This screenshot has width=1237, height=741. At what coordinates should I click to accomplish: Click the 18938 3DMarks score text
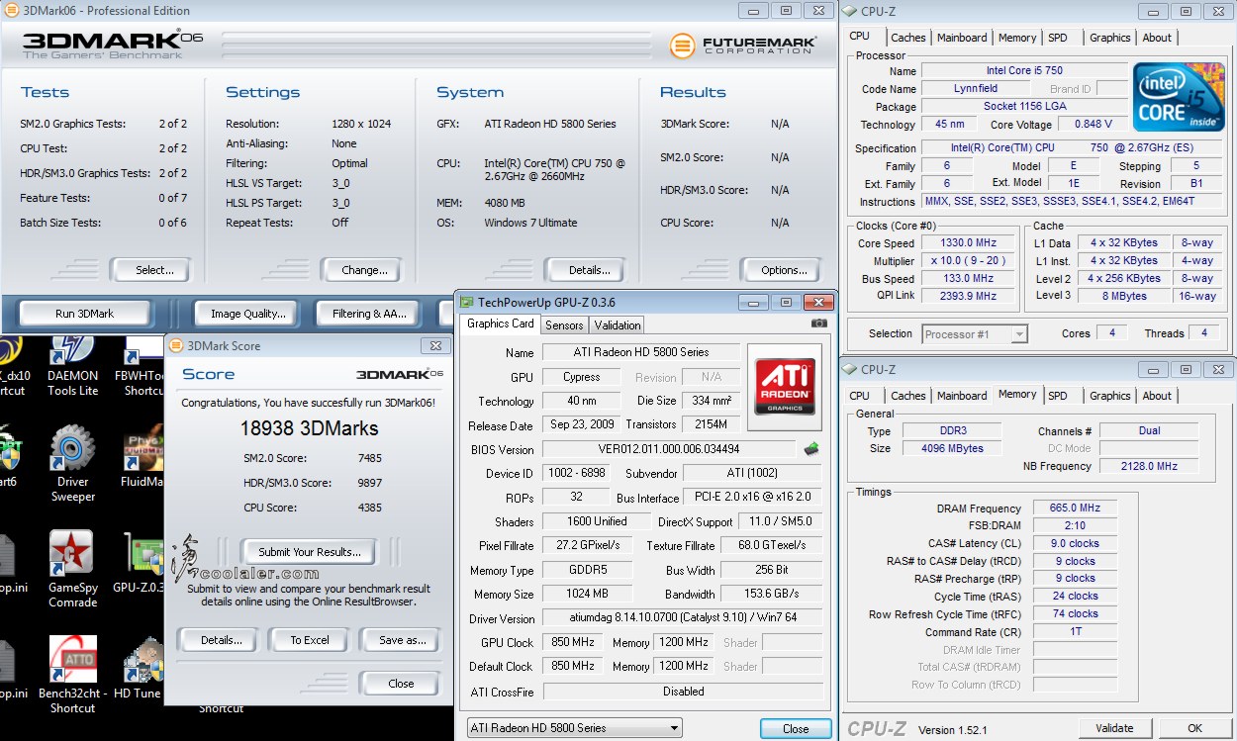[309, 428]
